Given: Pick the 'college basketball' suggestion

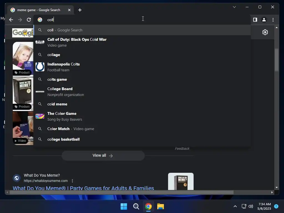Looking at the screenshot, I should (x=142, y=139).
